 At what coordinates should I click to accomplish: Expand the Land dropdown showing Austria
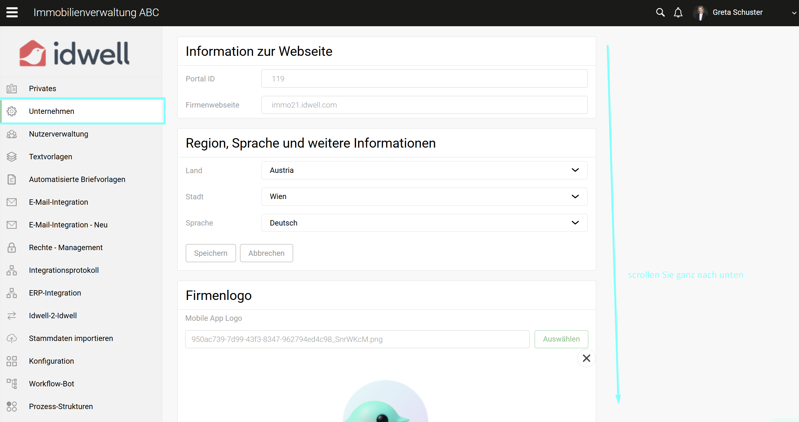(x=424, y=170)
